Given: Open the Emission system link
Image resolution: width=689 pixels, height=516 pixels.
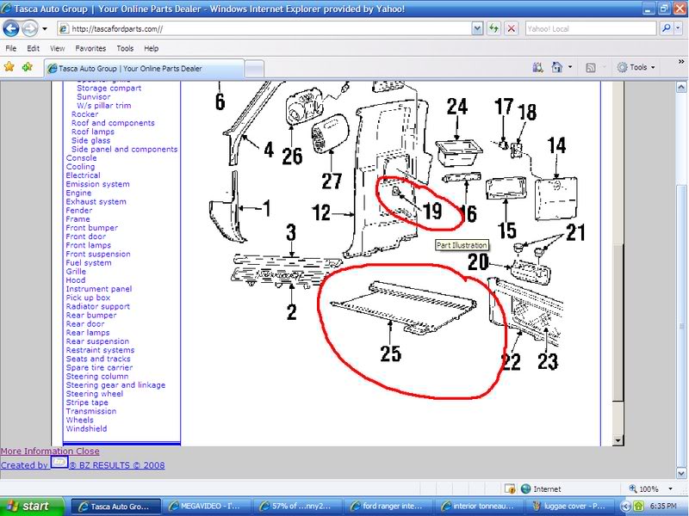Looking at the screenshot, I should (x=97, y=184).
